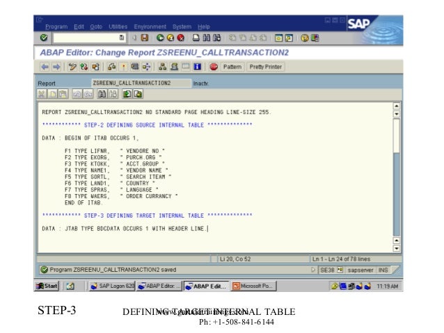Viewport: 444px width, 333px height.
Task: Click the red Set Breakpoint stop icon
Action: pyautogui.click(x=214, y=67)
